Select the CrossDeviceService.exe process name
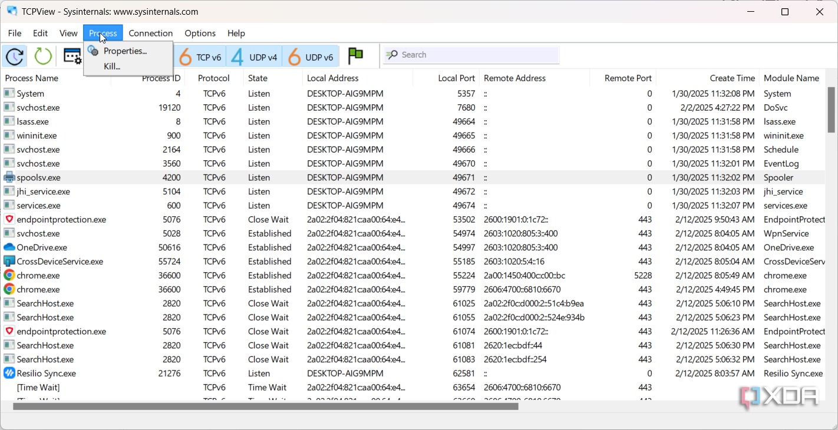 [x=60, y=262]
